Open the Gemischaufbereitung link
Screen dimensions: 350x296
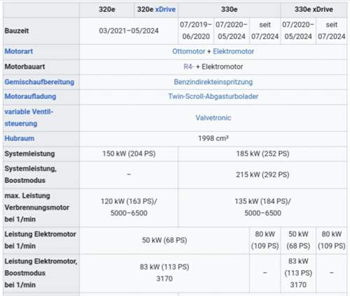39,82
